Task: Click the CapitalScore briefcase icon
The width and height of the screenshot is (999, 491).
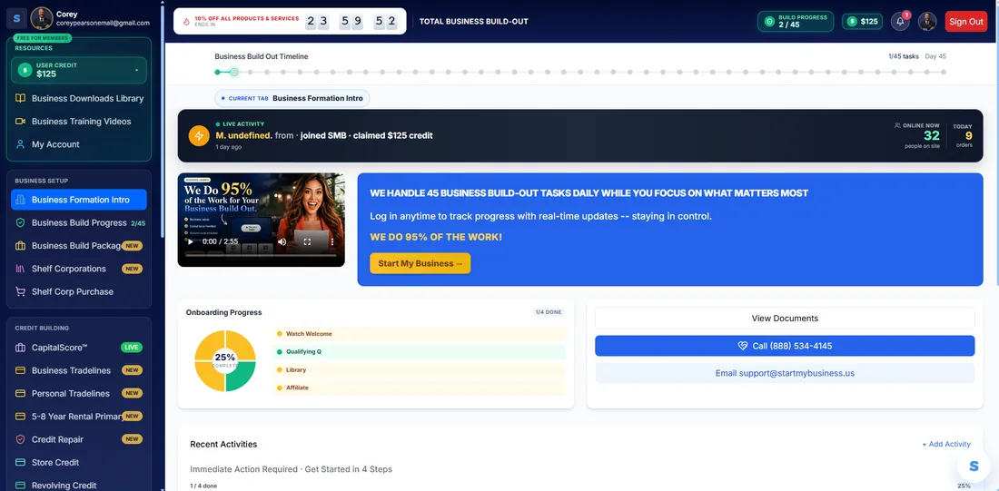Action: [20, 348]
